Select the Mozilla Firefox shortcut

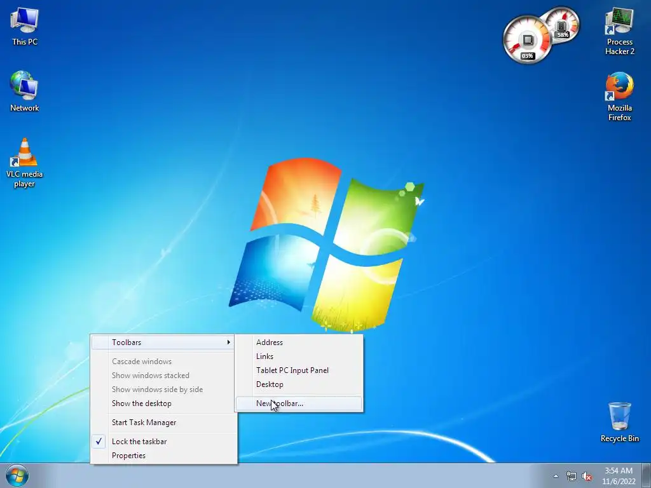619,97
